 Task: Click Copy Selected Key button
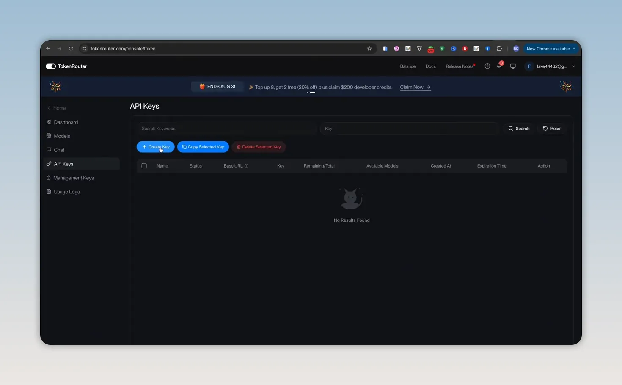coord(203,147)
